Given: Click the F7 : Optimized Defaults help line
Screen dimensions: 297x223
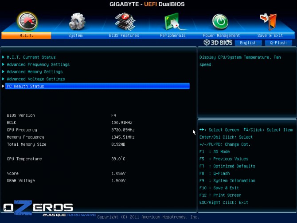Looking at the screenshot, I should (227, 166).
